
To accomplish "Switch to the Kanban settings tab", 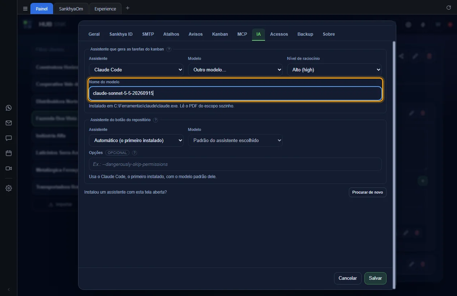I will point(220,34).
